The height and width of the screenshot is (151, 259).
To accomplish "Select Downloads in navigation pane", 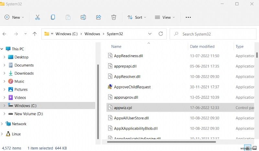I will pyautogui.click(x=24, y=73).
